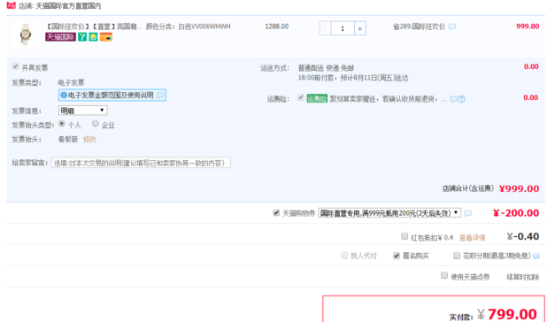Click the color option text 白色VV006WHWH
This screenshot has height=322, width=555.
tap(204, 27)
